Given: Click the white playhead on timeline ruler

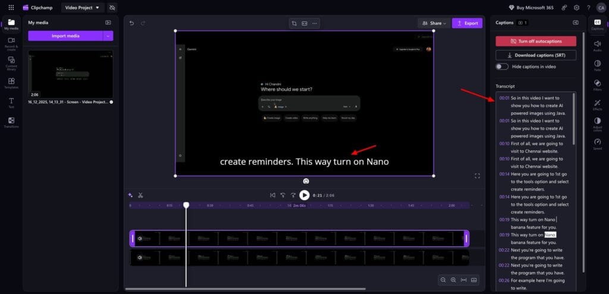Looking at the screenshot, I should (186, 205).
